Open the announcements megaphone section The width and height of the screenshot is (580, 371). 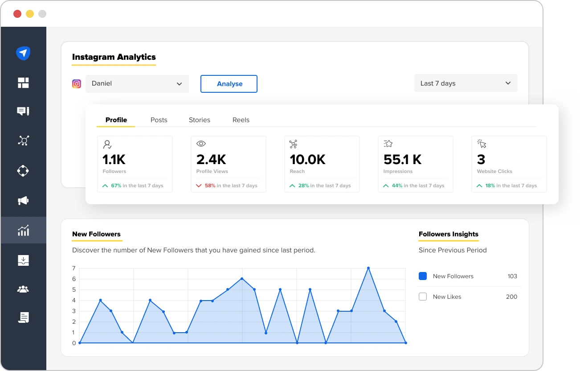(23, 200)
